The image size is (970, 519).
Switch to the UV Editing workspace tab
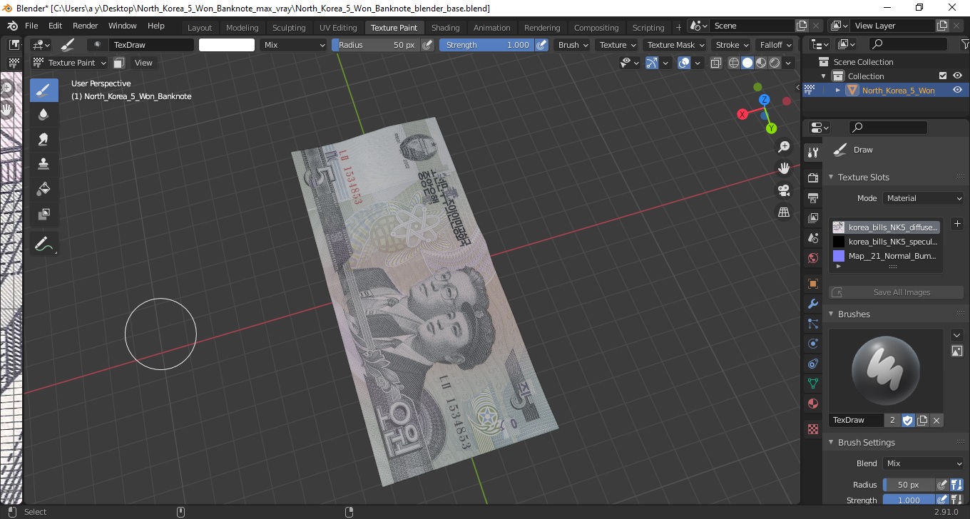pyautogui.click(x=338, y=28)
